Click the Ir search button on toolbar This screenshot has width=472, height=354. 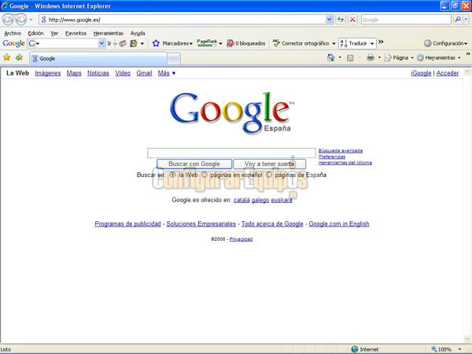click(x=109, y=43)
